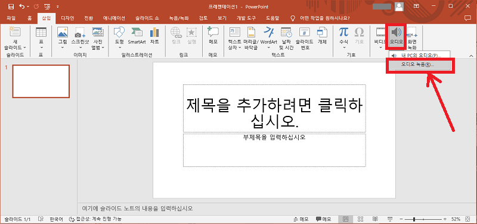
Task: Switch to the 애니메이션 (Animations) tab
Action: point(114,18)
